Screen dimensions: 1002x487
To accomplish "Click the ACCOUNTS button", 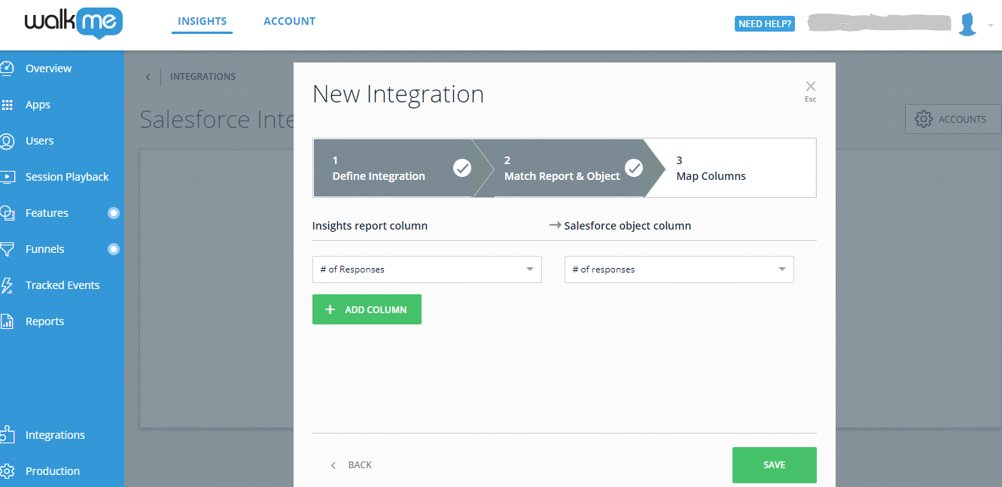I will [953, 119].
